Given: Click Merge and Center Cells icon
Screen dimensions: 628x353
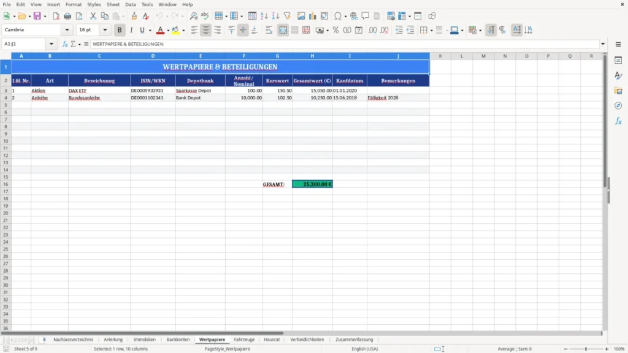Looking at the screenshot, I should [283, 30].
